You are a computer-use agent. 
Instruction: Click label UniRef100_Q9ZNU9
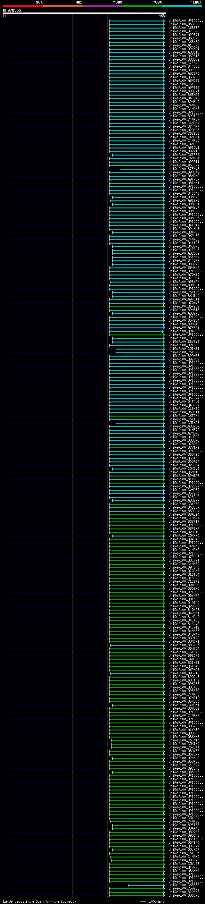(184, 359)
